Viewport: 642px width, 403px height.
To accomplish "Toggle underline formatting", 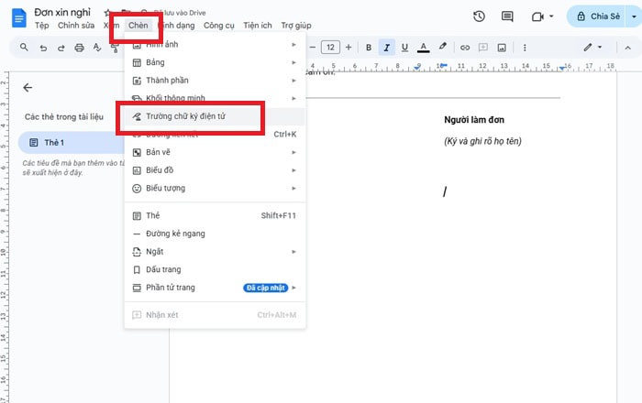I will coord(404,48).
